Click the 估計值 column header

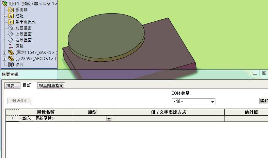tap(247, 112)
